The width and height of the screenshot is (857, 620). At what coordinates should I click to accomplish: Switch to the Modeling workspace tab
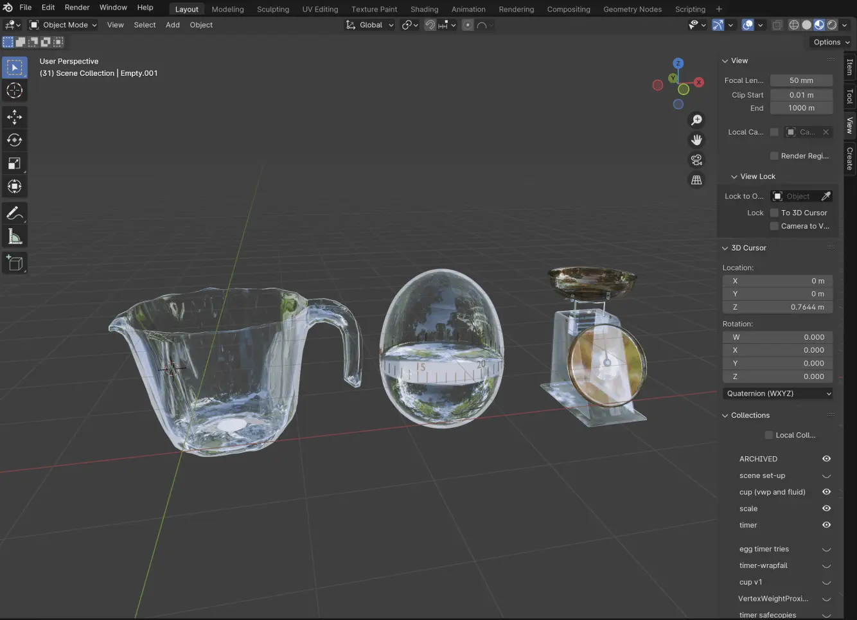click(x=227, y=9)
